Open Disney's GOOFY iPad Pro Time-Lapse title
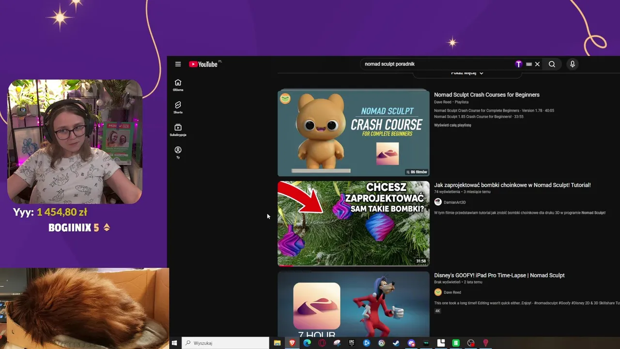This screenshot has height=349, width=620. coord(499,275)
